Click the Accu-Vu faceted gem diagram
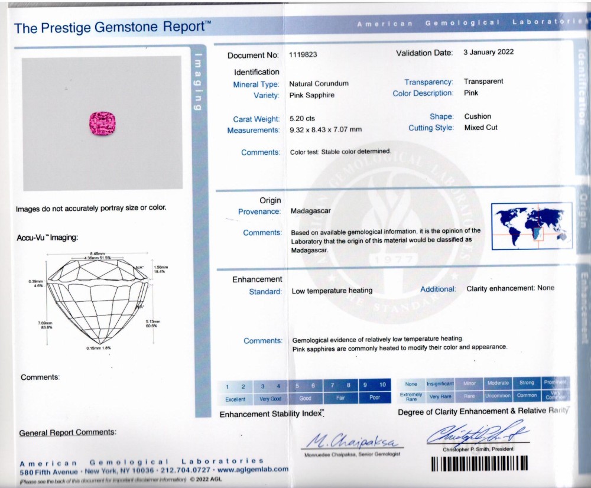The image size is (591, 488). pyautogui.click(x=98, y=300)
